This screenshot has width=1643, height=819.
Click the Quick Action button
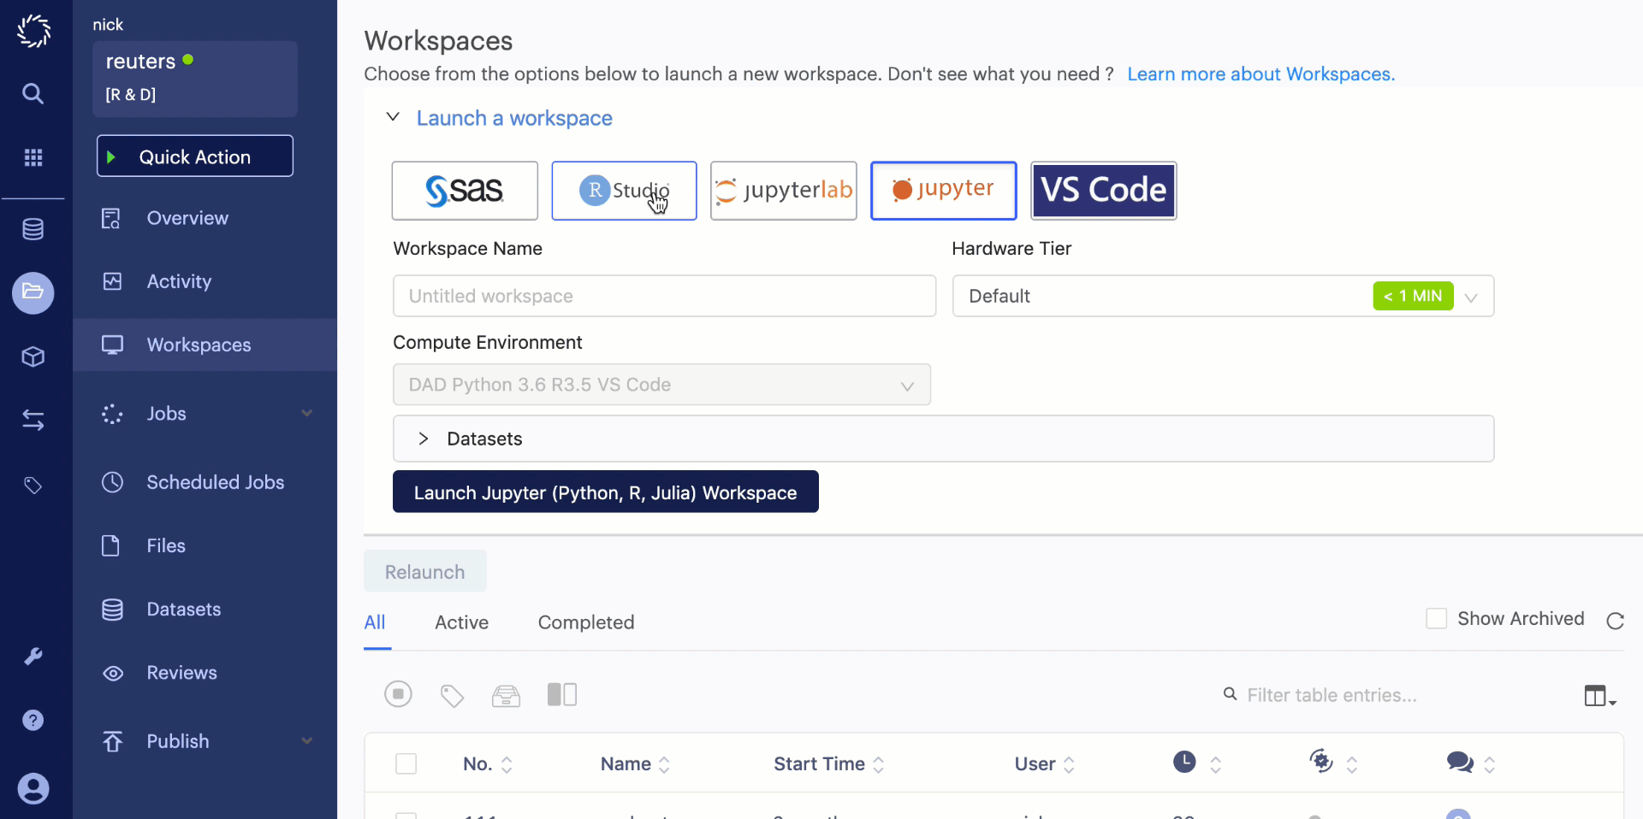195,156
